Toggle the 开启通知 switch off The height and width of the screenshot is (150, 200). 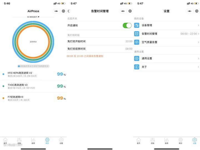(x=127, y=26)
